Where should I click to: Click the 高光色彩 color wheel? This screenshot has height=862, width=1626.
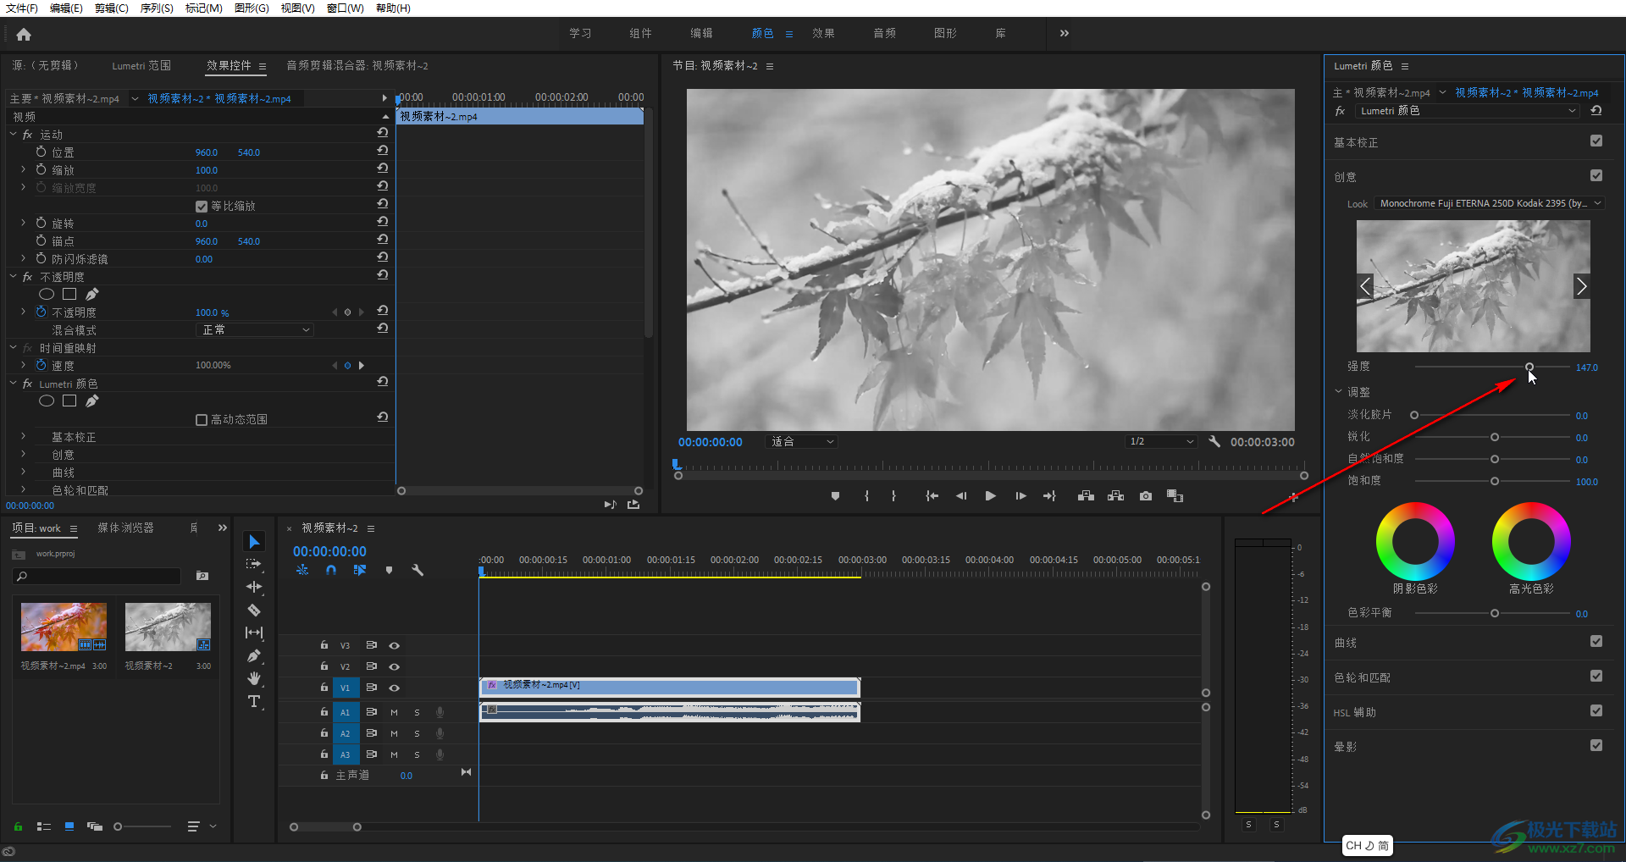pyautogui.click(x=1531, y=541)
